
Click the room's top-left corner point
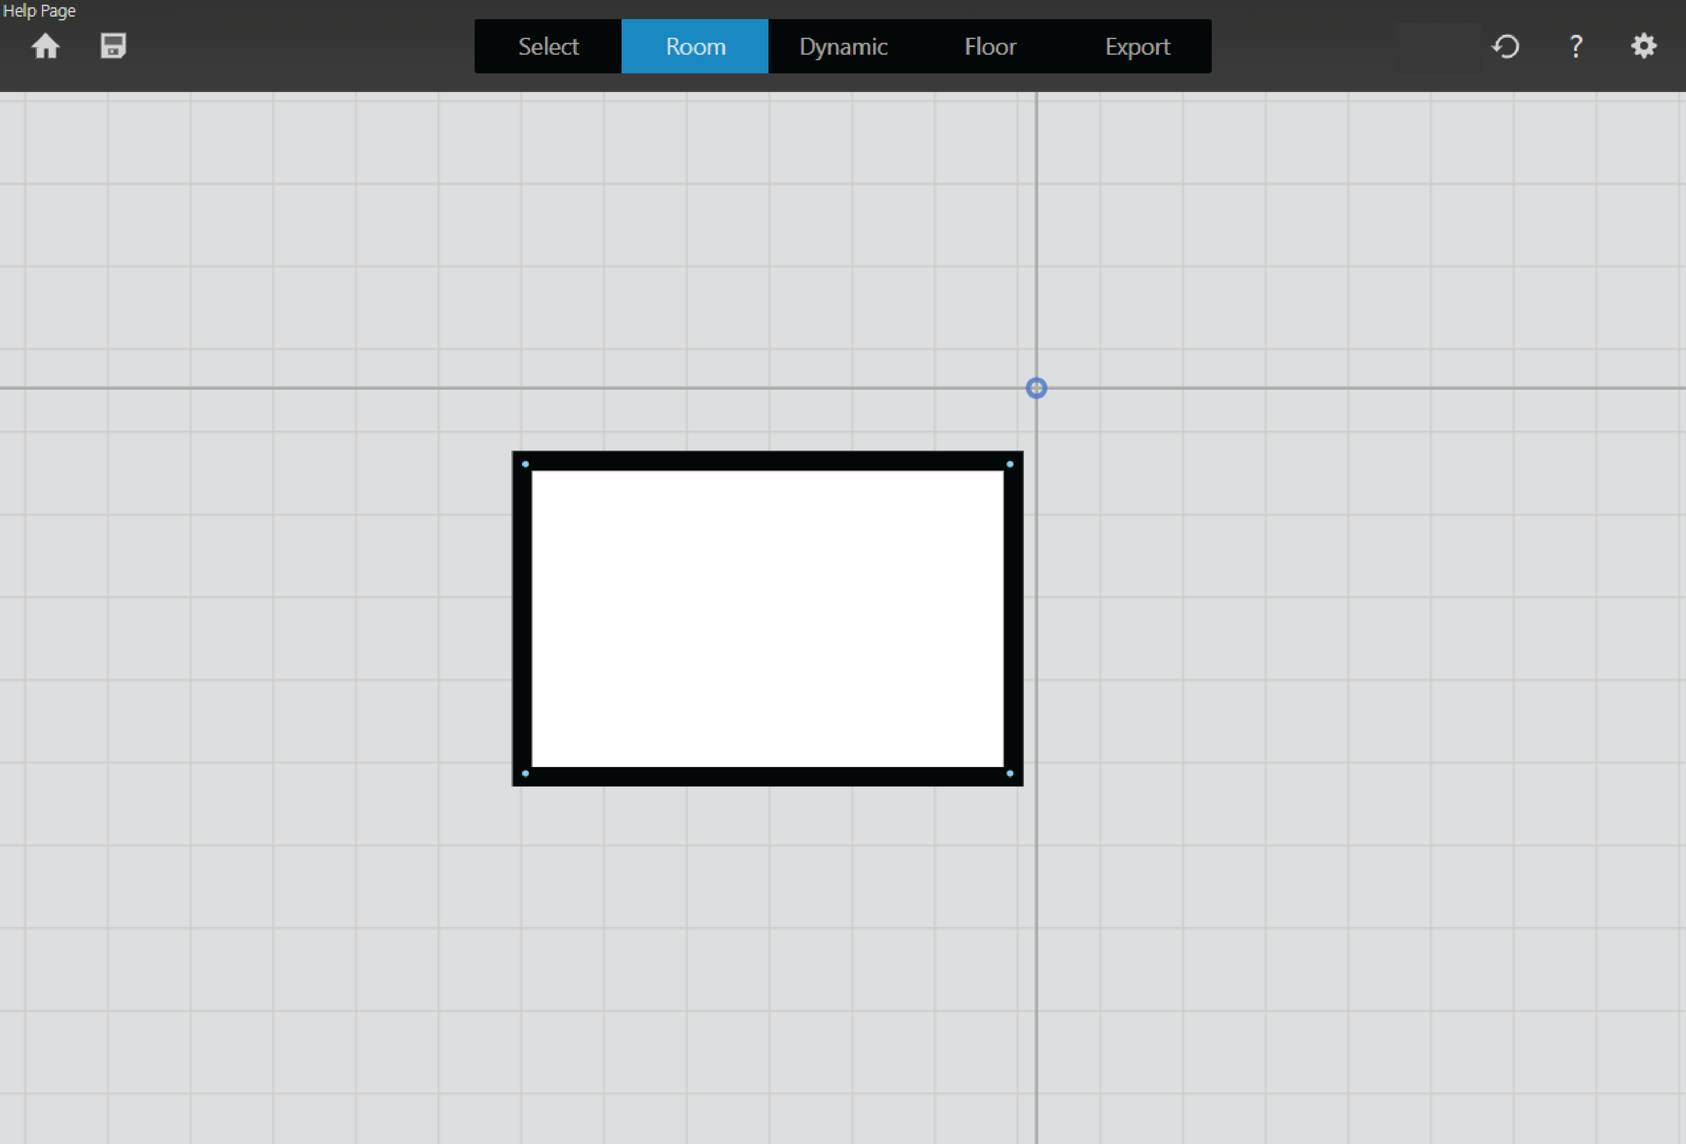click(x=525, y=464)
